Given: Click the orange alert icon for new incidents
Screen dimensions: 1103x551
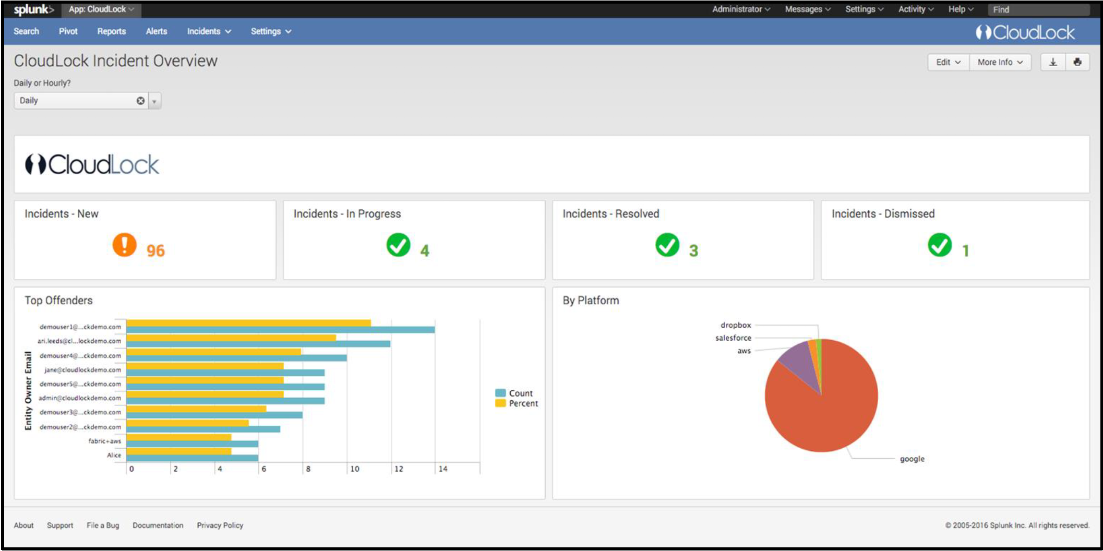Looking at the screenshot, I should pos(124,245).
